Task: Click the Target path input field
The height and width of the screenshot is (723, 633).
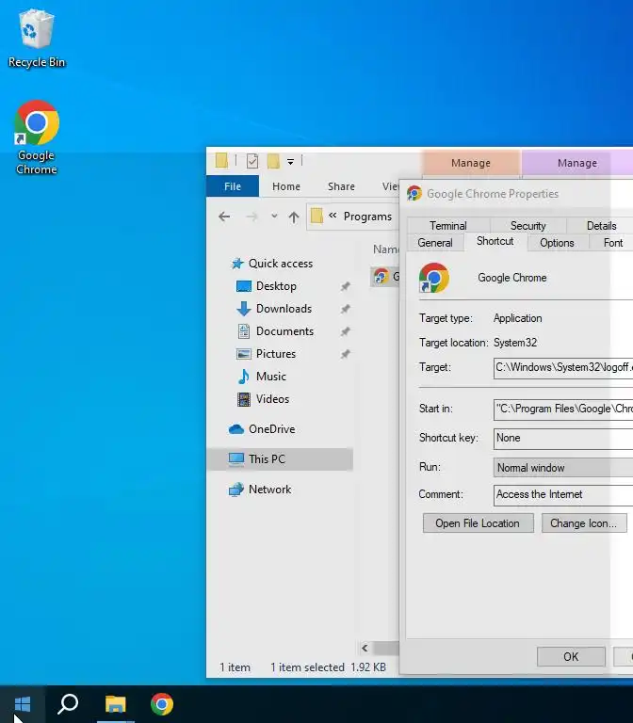Action: 563,367
